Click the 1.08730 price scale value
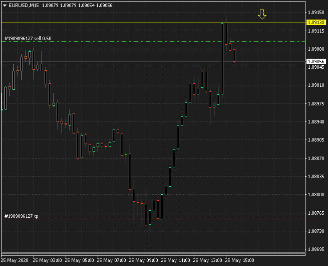Viewport: 328px width, 266px height. (316, 231)
